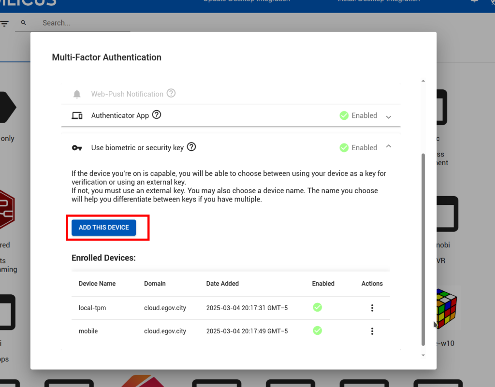Open help for biometric or security key

click(x=191, y=147)
